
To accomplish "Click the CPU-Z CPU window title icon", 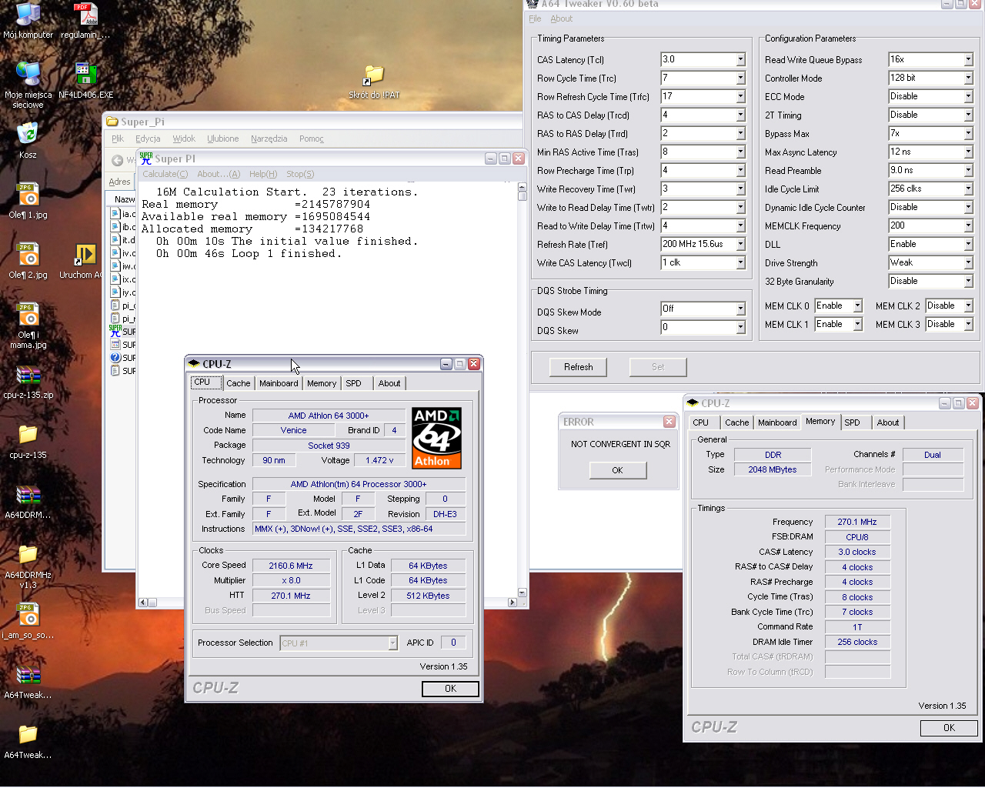I will pos(194,364).
